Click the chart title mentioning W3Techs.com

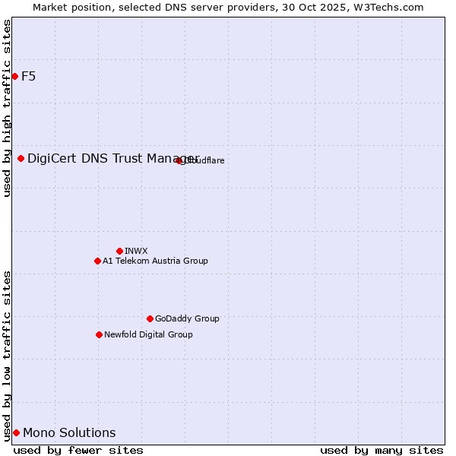[x=228, y=7]
